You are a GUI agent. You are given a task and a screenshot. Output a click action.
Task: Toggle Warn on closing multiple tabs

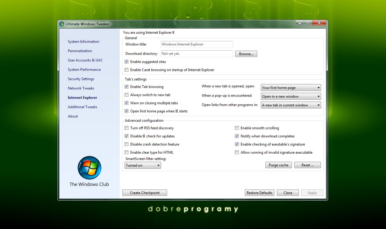127,103
